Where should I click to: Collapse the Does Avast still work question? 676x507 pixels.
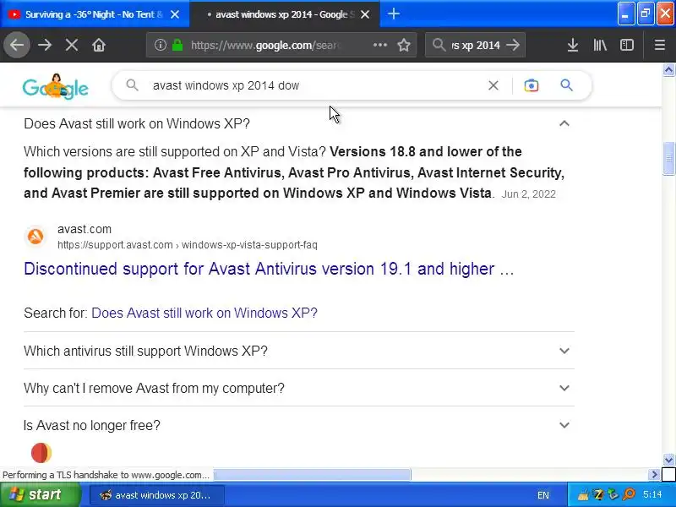(x=564, y=123)
